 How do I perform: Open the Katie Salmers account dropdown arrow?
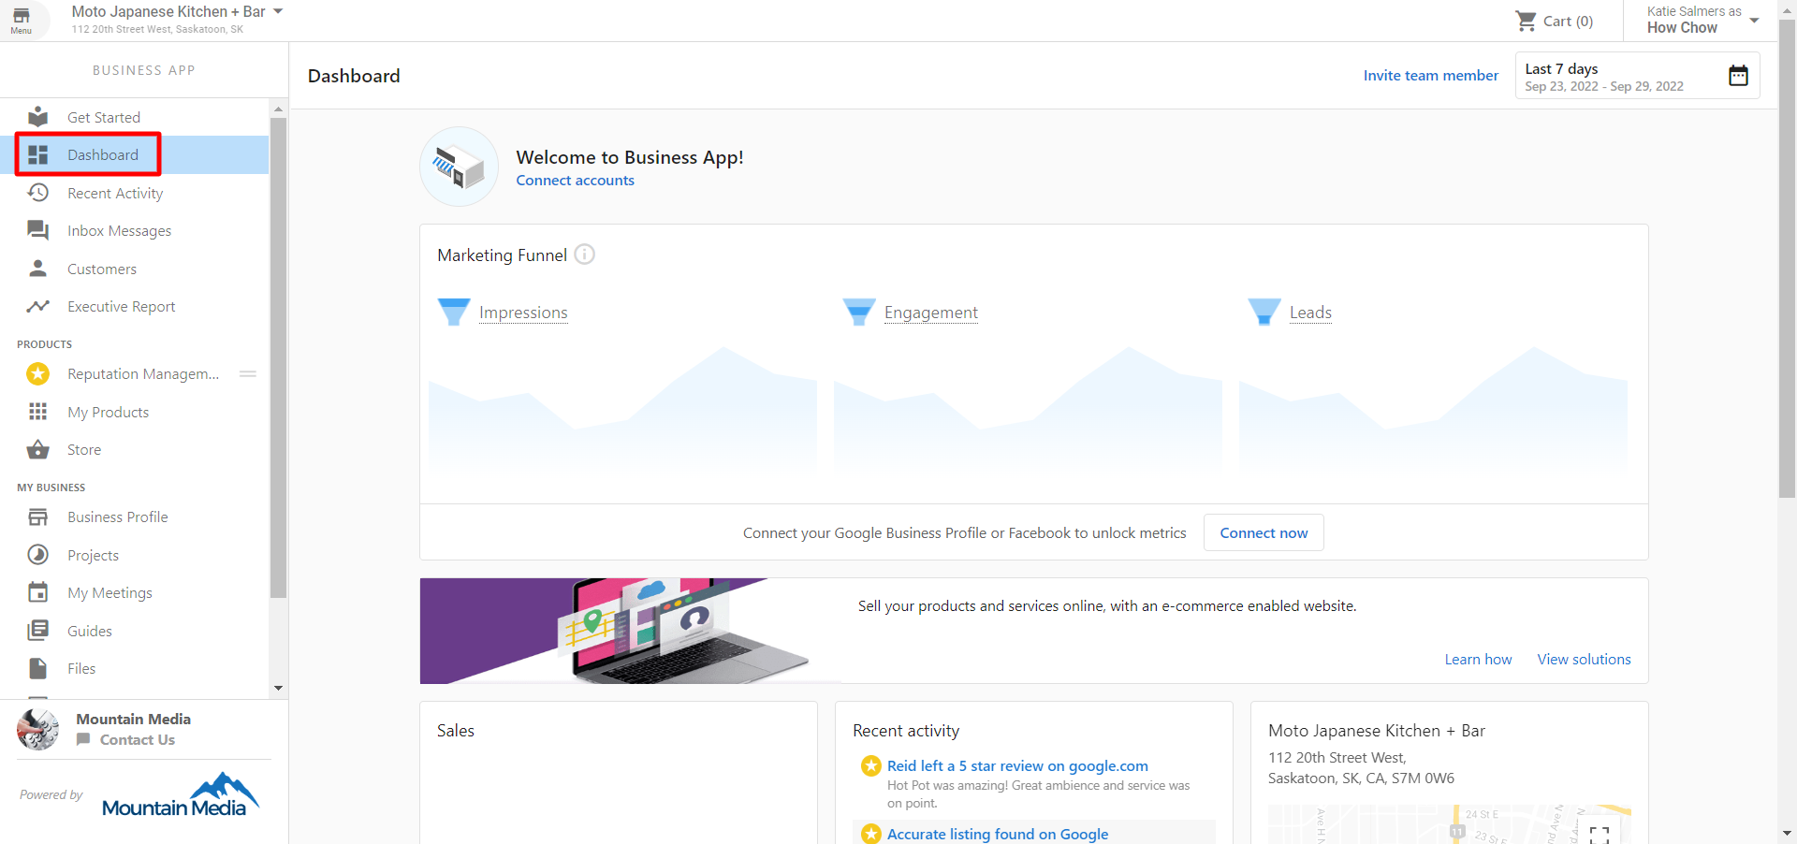point(1755,21)
